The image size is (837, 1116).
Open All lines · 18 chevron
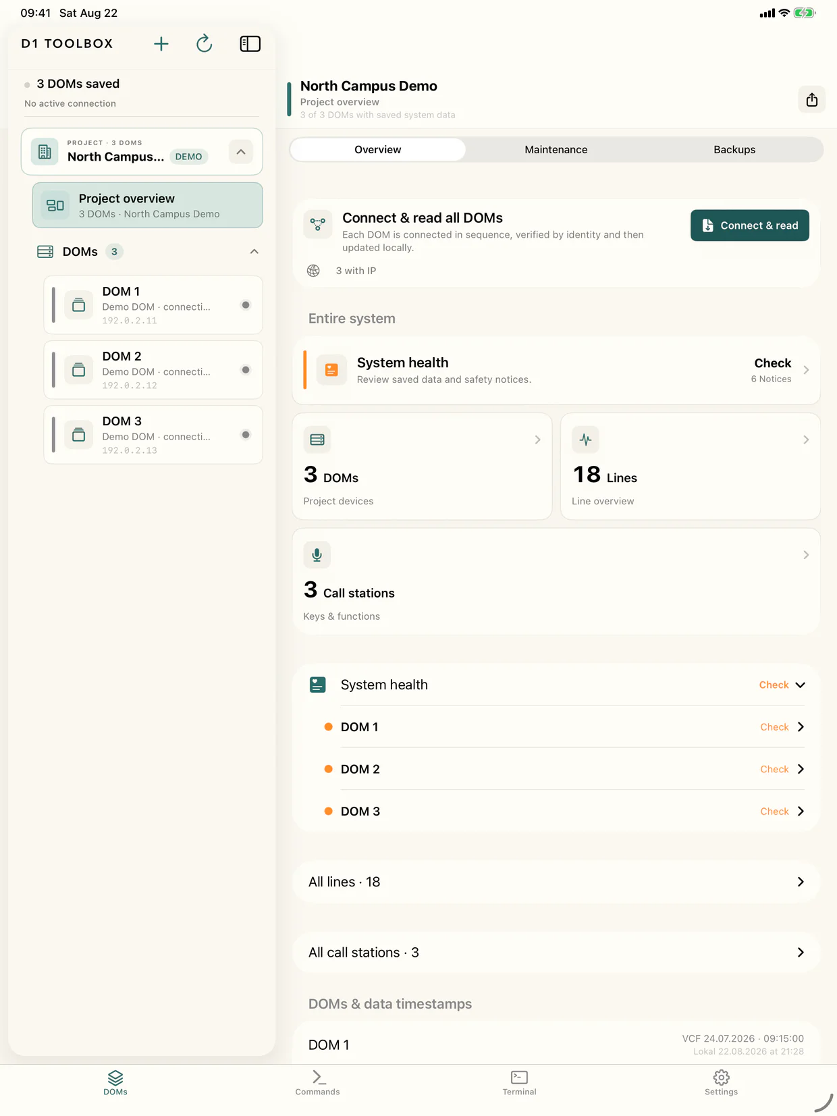point(801,882)
